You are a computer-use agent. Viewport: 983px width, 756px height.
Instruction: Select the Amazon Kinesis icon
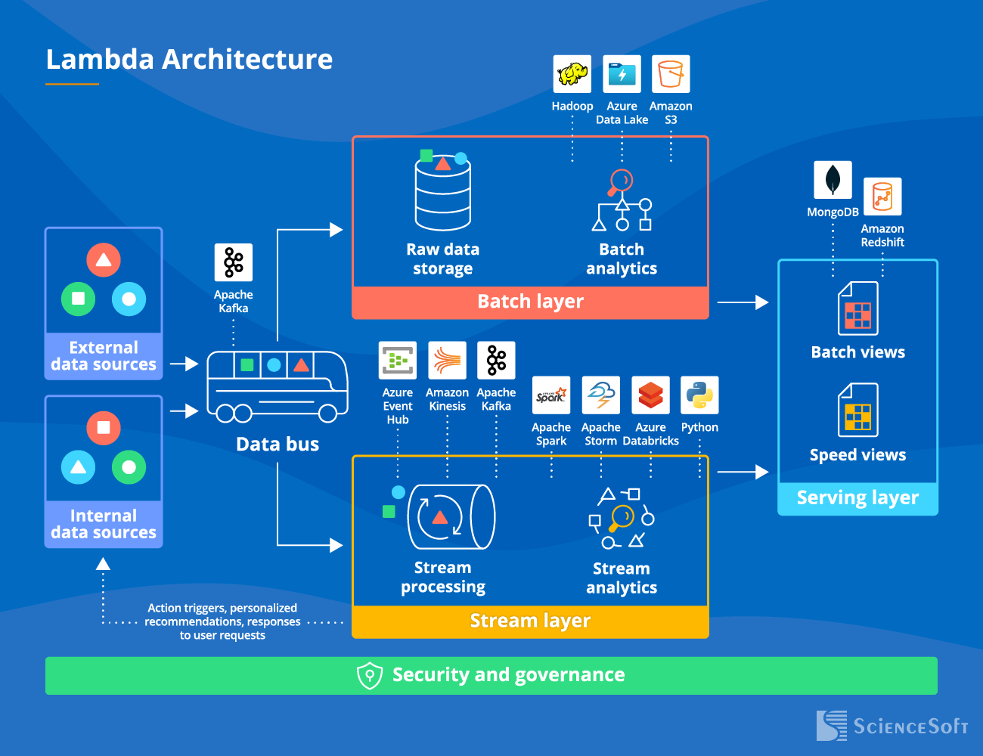447,361
